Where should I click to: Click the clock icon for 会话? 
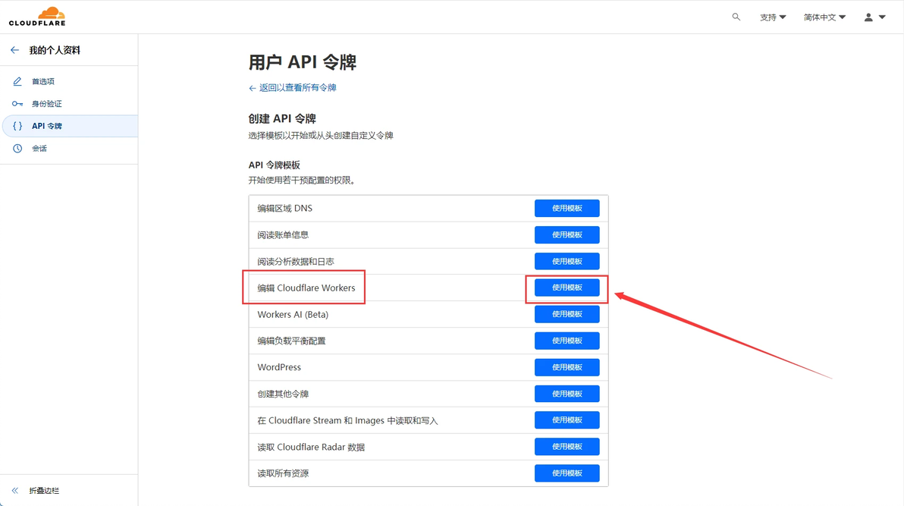(x=17, y=148)
